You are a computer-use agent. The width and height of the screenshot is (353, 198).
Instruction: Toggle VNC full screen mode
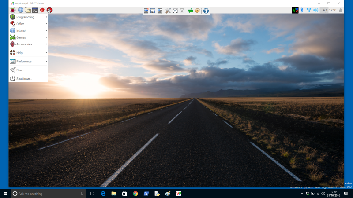click(x=175, y=11)
